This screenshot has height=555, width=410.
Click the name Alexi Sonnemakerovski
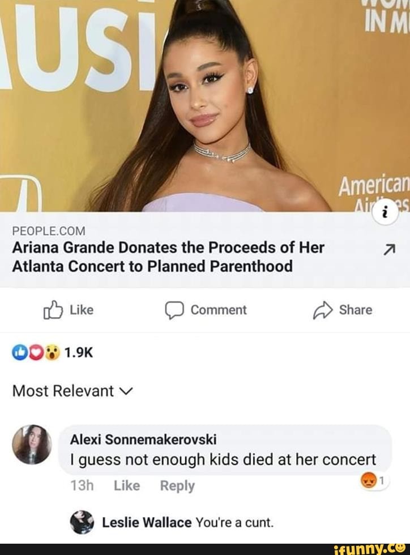click(x=143, y=439)
